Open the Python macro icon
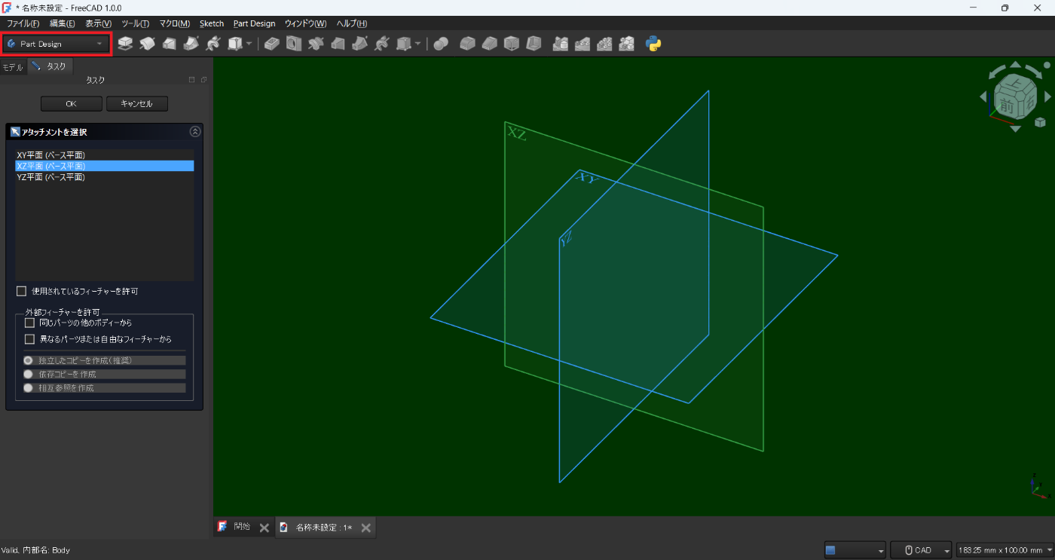 coord(653,44)
